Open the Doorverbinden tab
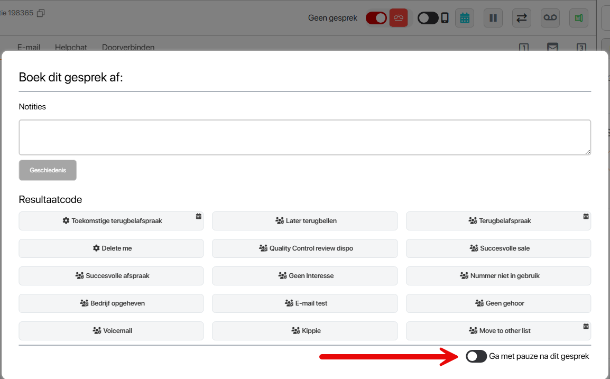Image resolution: width=610 pixels, height=379 pixels. tap(128, 48)
